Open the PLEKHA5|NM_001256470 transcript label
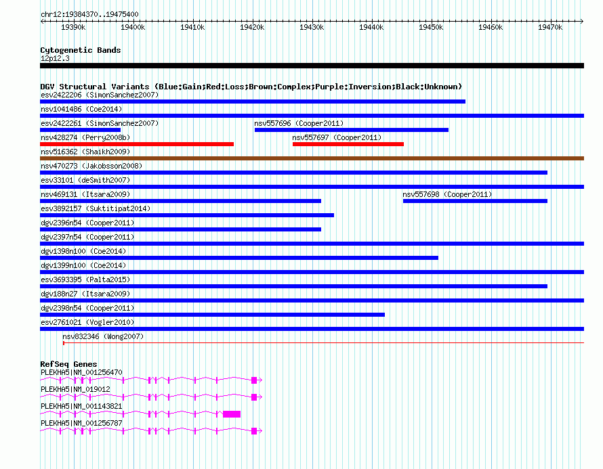This screenshot has width=603, height=469. (x=81, y=373)
